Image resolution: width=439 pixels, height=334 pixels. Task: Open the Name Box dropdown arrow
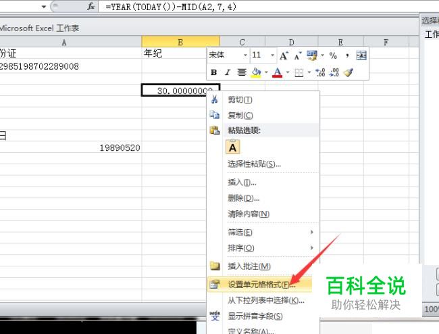coord(44,7)
